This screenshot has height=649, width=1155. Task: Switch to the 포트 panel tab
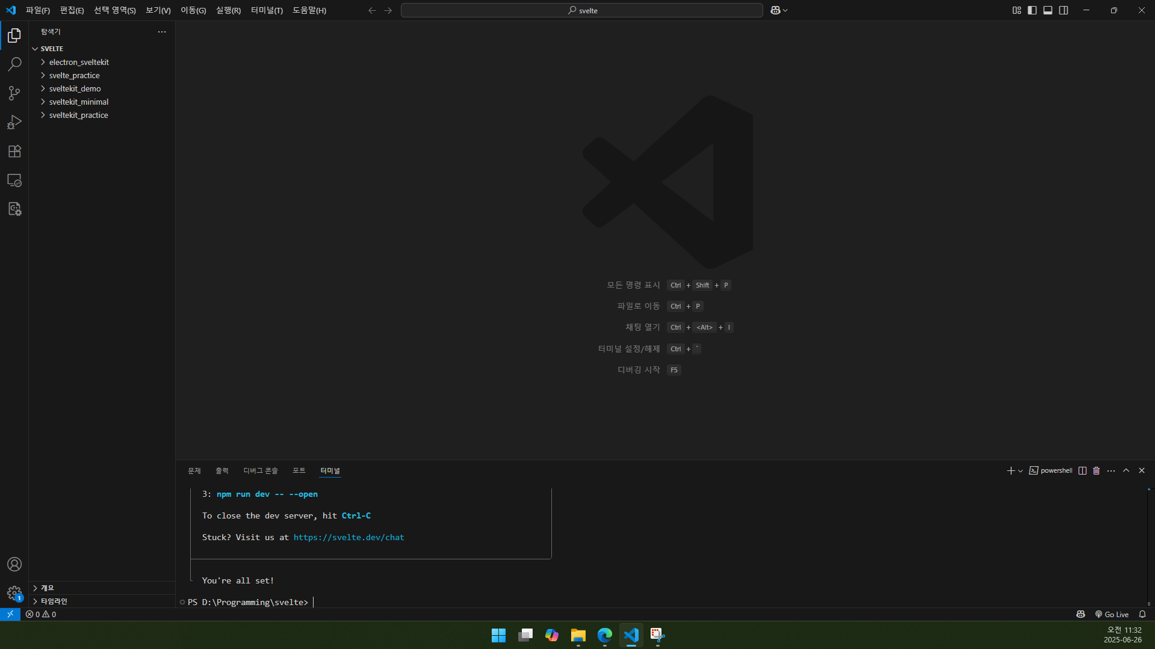(x=299, y=470)
